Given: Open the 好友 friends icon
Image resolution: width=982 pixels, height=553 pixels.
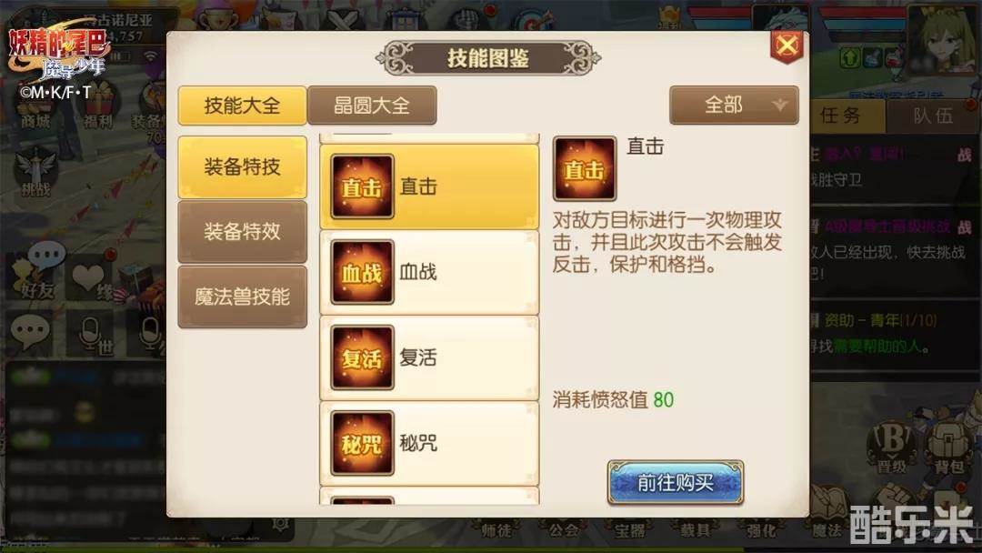Looking at the screenshot, I should 37,273.
